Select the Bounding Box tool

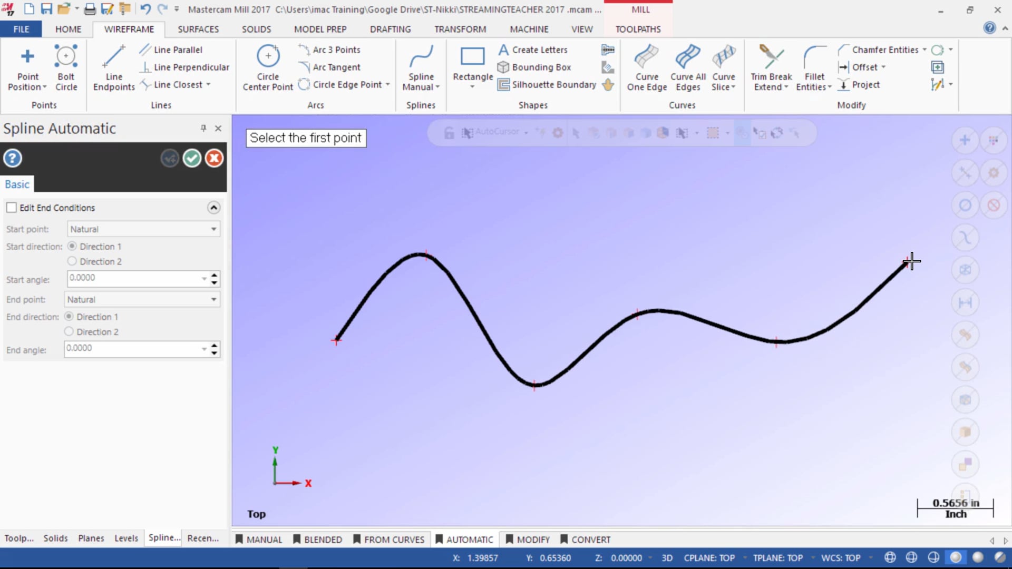click(541, 67)
